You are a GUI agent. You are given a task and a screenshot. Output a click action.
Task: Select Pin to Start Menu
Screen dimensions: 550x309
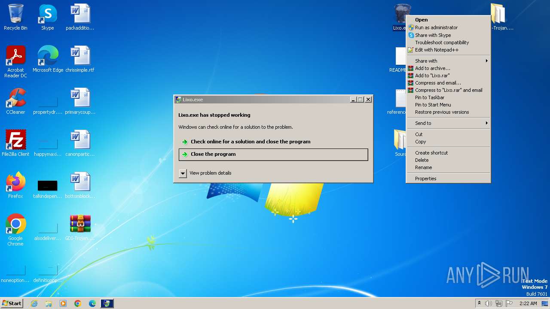pyautogui.click(x=448, y=105)
